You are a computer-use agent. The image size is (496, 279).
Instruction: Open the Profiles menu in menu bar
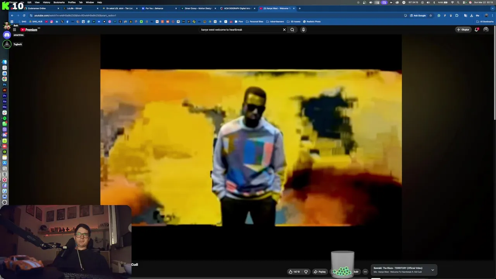point(72,2)
